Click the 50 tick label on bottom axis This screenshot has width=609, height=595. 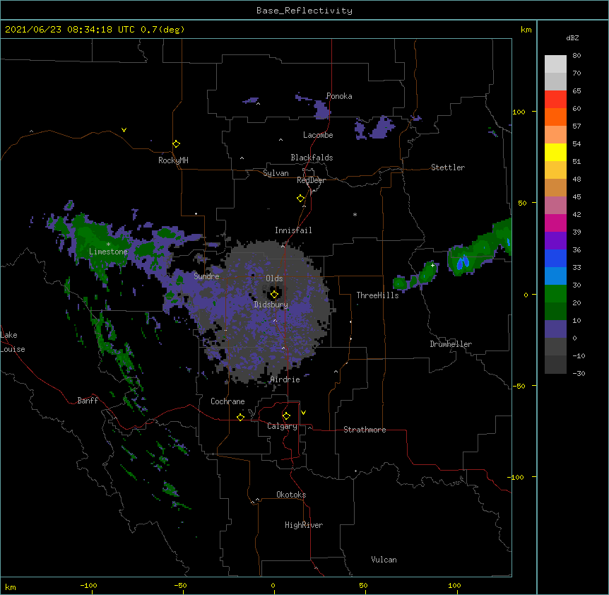(x=363, y=585)
